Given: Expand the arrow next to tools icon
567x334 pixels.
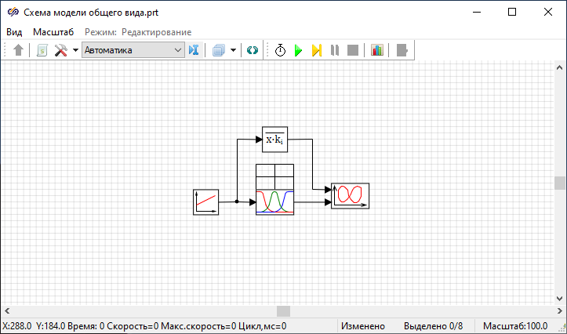Looking at the screenshot, I should (x=75, y=50).
